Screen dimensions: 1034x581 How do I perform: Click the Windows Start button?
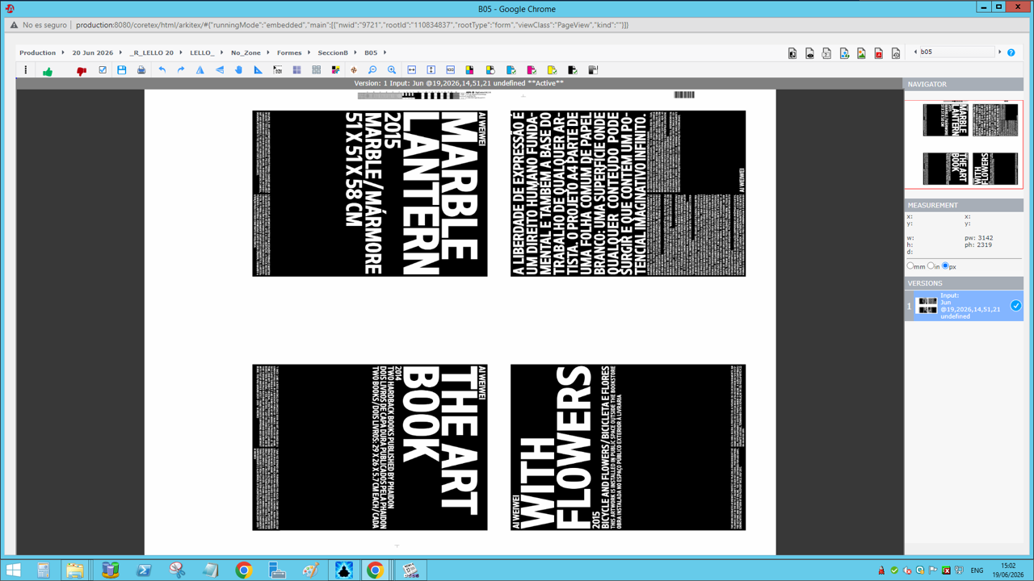pos(13,571)
